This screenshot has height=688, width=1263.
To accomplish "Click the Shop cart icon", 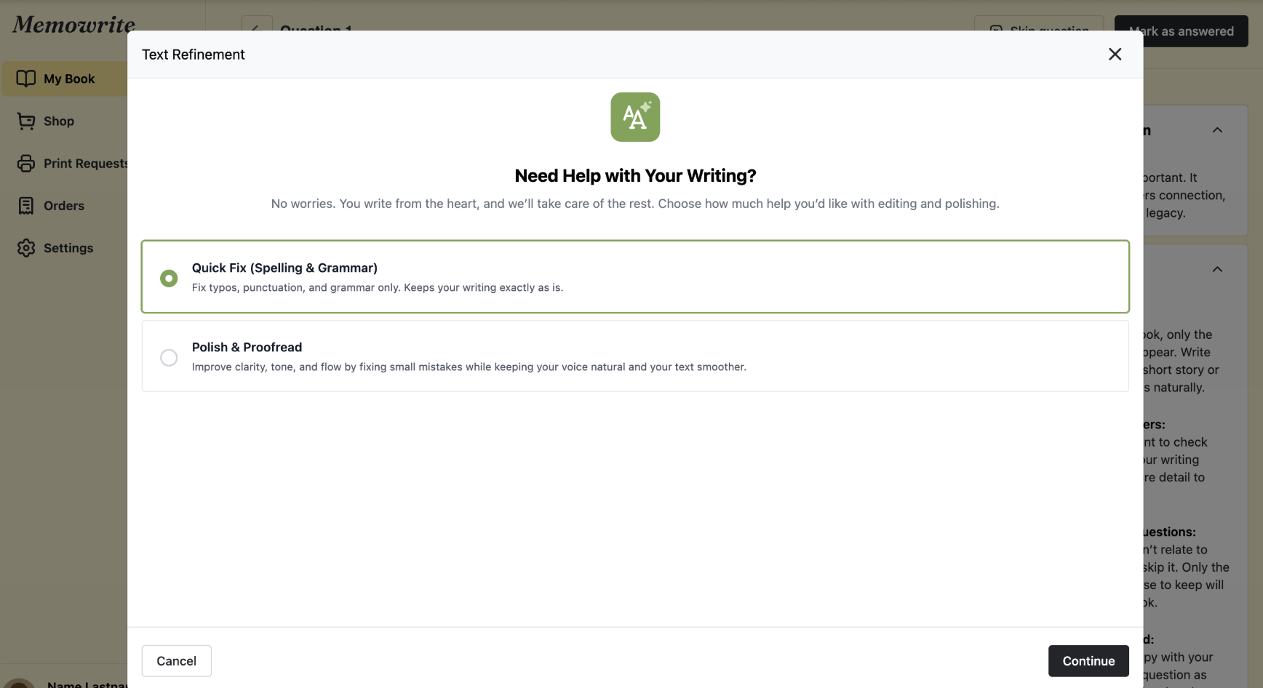I will tap(26, 121).
